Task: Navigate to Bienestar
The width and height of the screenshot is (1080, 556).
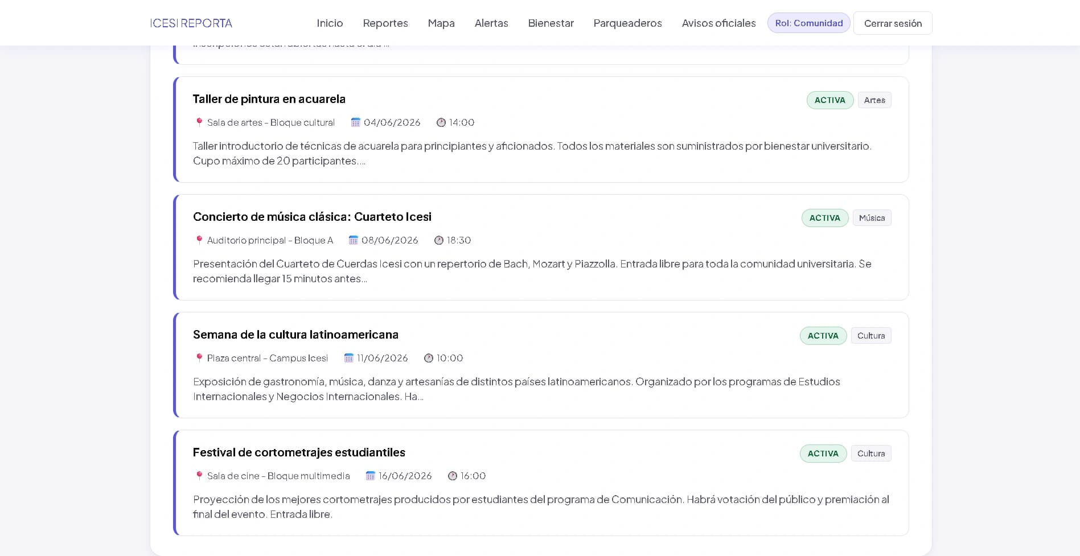Action: click(551, 23)
